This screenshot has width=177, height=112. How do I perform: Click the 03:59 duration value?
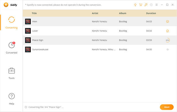[x=149, y=40]
